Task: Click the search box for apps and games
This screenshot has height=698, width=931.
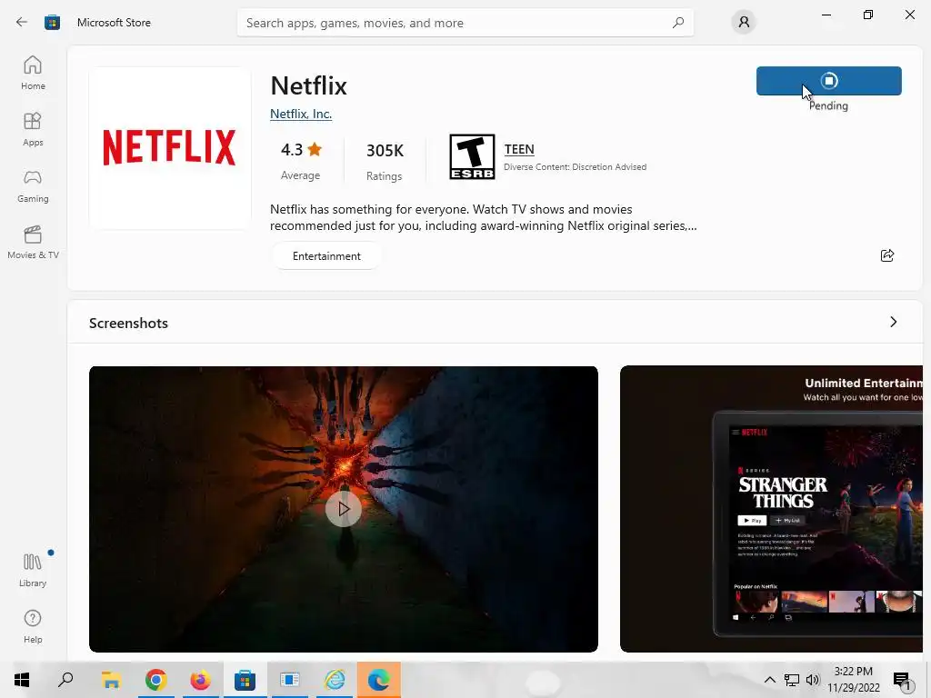Action: click(465, 23)
